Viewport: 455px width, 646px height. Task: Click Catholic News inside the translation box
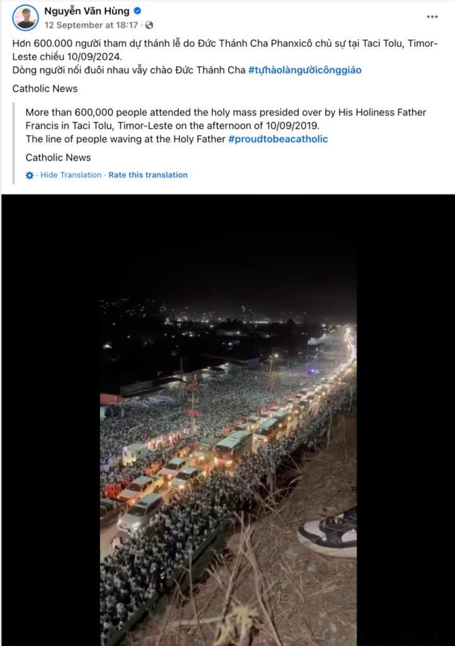(58, 158)
